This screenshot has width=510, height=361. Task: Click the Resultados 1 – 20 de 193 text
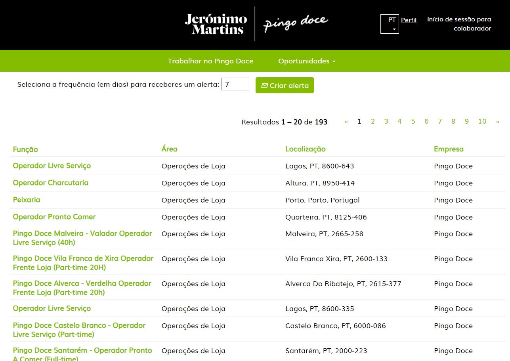coord(284,122)
